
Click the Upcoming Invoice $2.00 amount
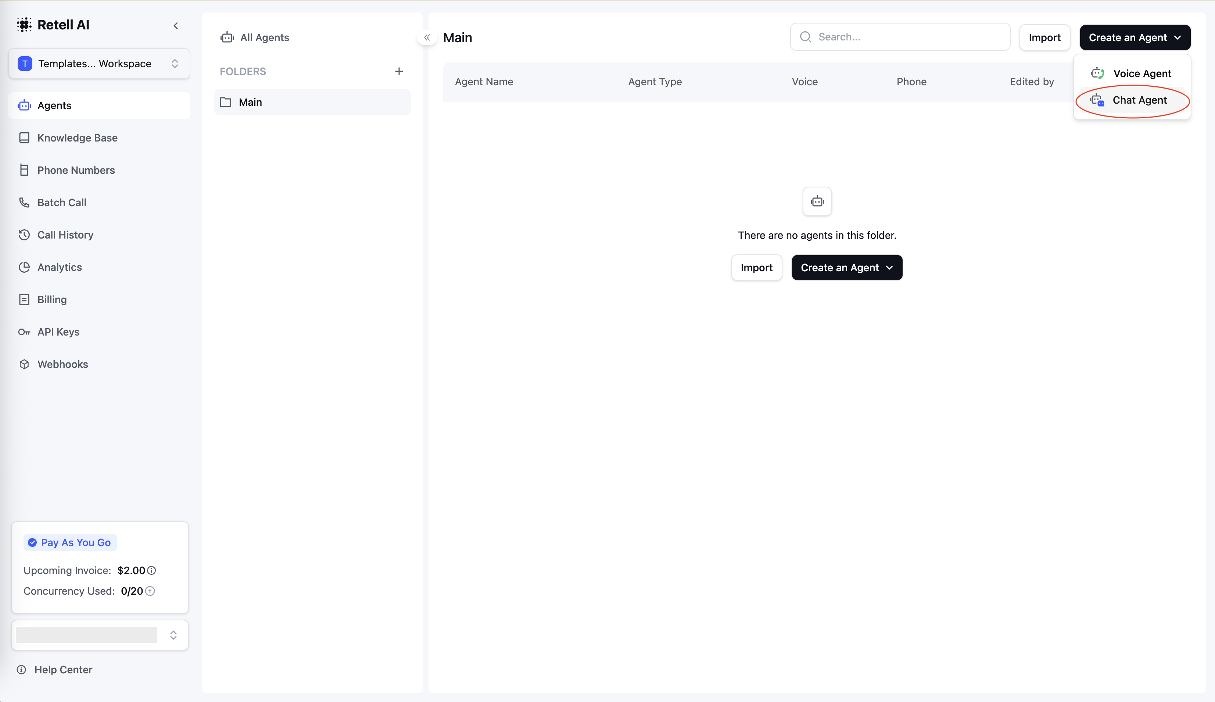click(131, 570)
